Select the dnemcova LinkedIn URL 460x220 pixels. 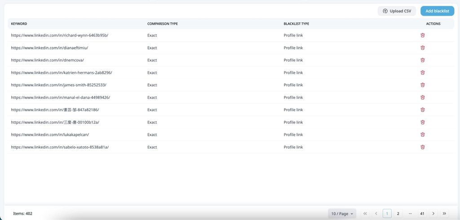point(48,60)
